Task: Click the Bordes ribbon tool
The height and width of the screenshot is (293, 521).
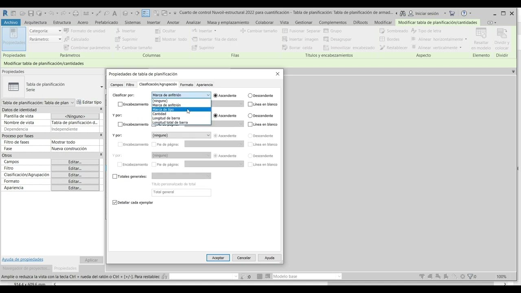Action: 390,39
